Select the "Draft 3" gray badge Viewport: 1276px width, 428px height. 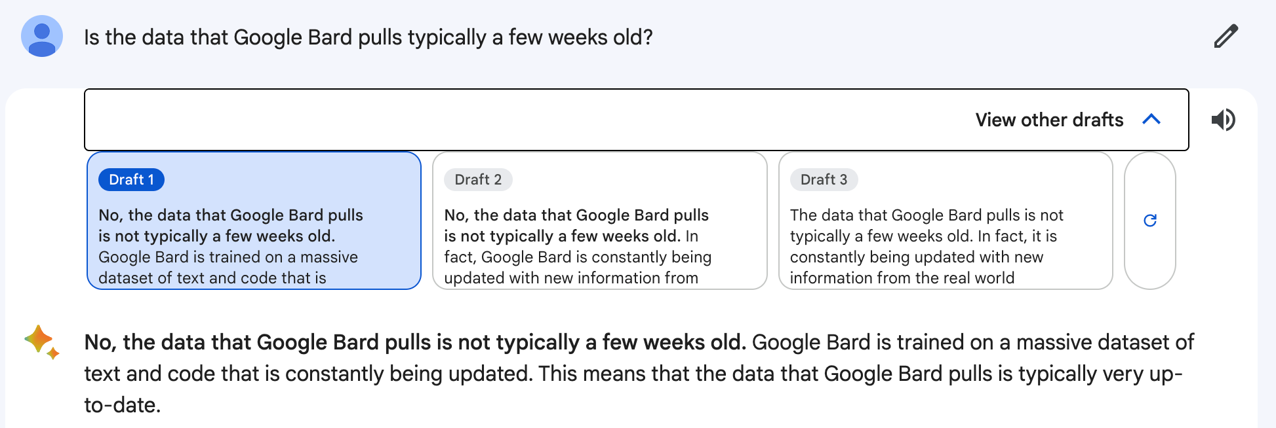pyautogui.click(x=824, y=179)
